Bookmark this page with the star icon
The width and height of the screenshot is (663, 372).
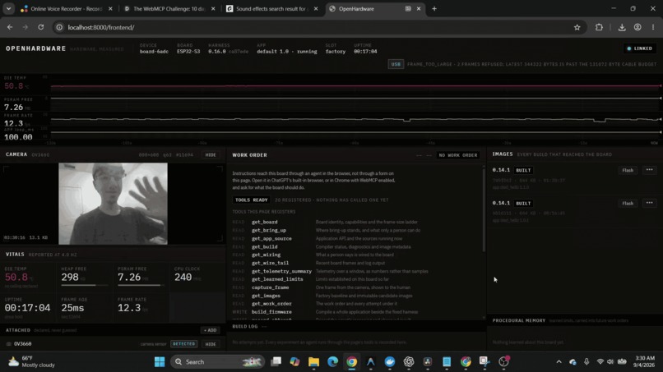click(x=577, y=27)
